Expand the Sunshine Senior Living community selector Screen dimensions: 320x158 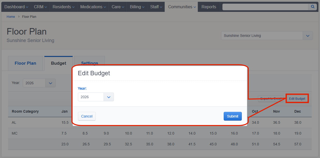(308, 36)
